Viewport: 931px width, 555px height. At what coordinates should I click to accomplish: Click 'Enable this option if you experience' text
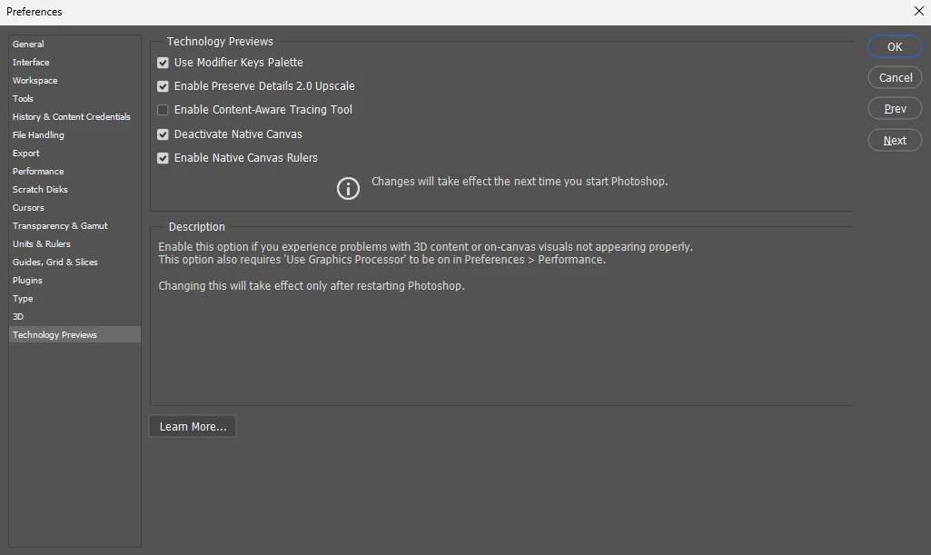pos(425,247)
